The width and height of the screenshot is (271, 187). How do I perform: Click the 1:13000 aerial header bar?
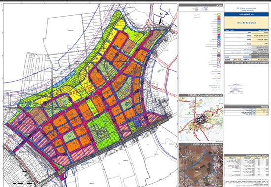pos(201,144)
